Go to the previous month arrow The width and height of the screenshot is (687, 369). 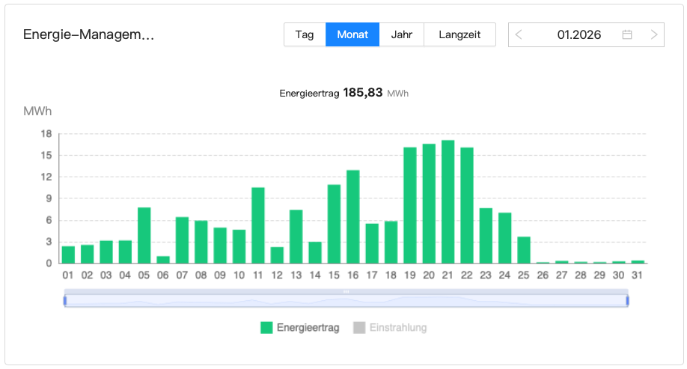[x=519, y=34]
